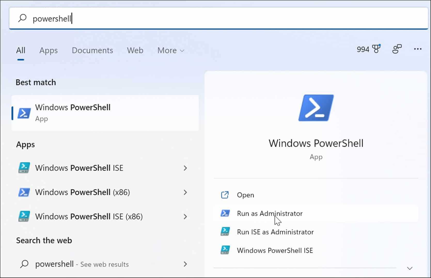Launch Windows PowerShell ISE (x86)
The image size is (431, 278).
point(89,217)
